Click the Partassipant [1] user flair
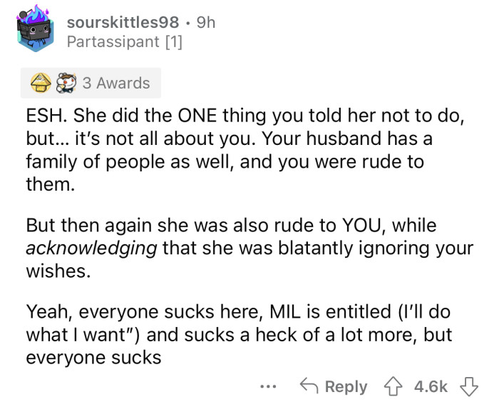Viewport: 499px width, 407px height. point(124,42)
